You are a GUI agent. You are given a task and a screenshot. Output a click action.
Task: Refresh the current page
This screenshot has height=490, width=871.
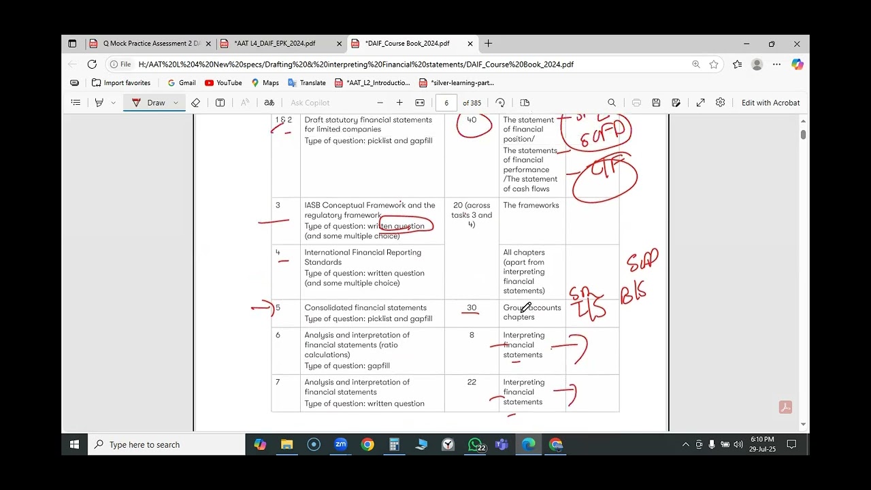(92, 65)
